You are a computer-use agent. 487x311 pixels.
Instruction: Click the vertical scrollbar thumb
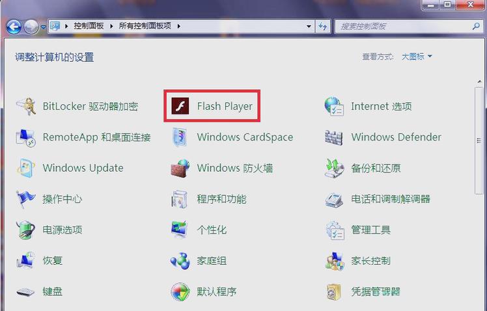click(x=479, y=141)
